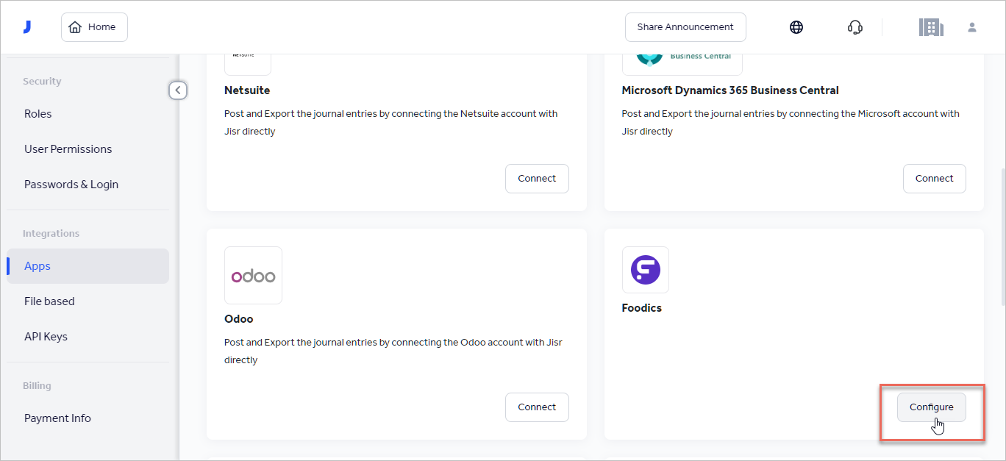Open the language globe icon
This screenshot has height=461, width=1006.
tap(796, 27)
